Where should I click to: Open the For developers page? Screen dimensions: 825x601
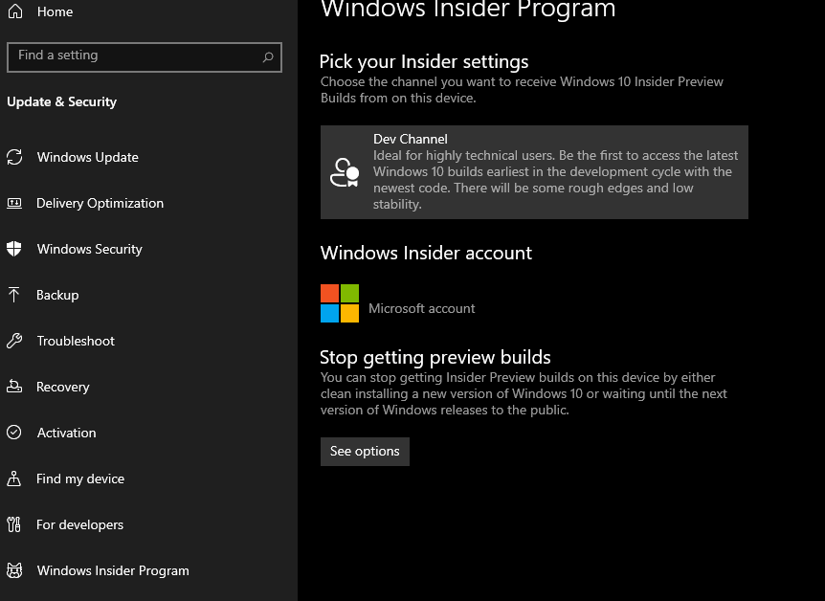click(x=79, y=524)
